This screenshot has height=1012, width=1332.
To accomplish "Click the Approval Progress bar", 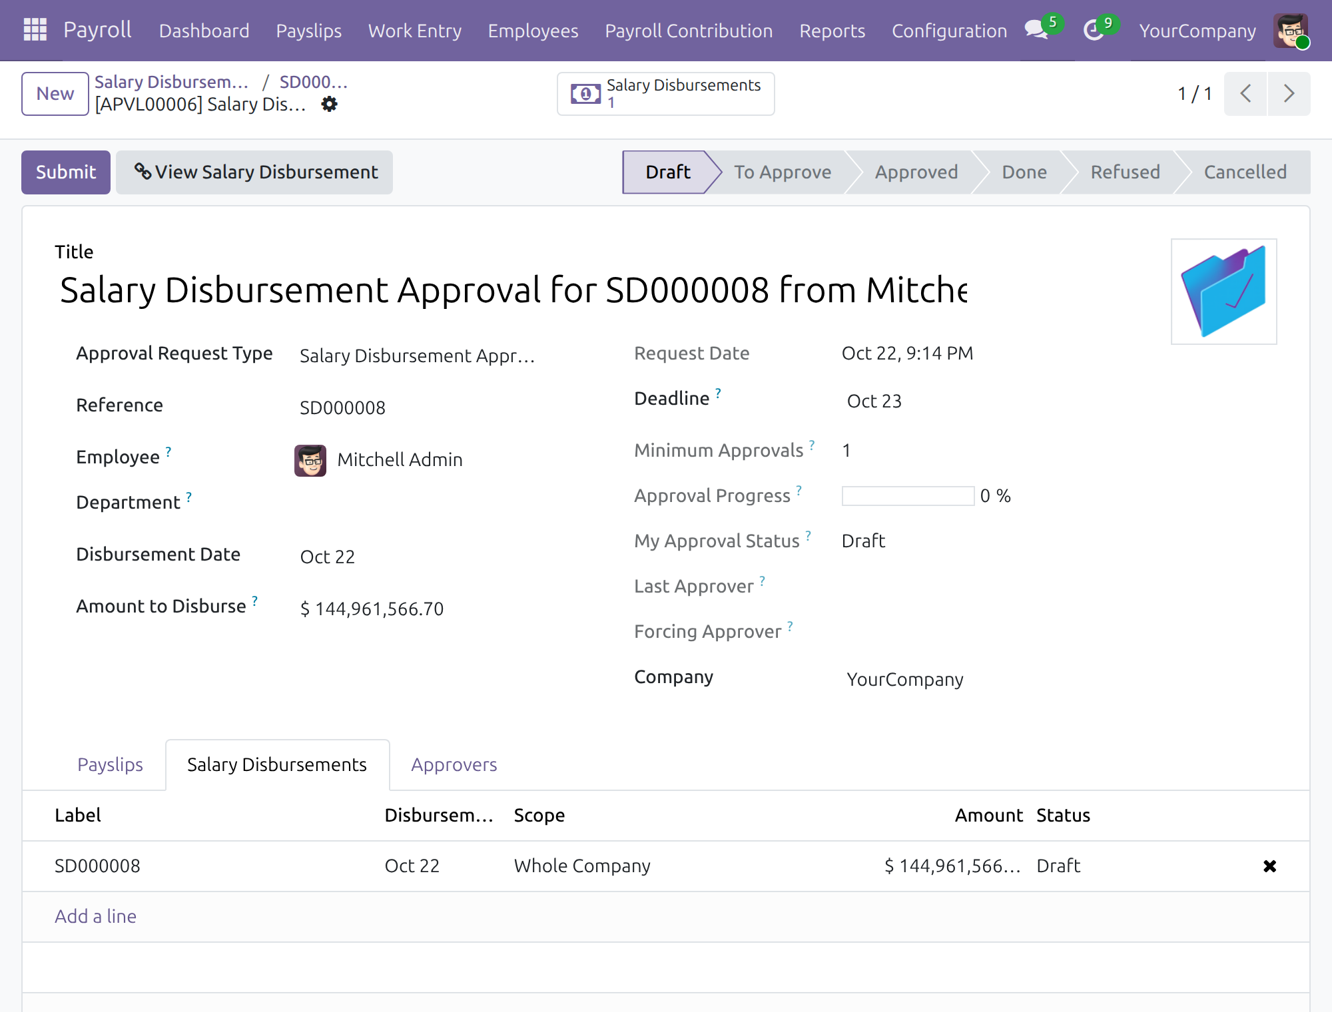I will 908,496.
